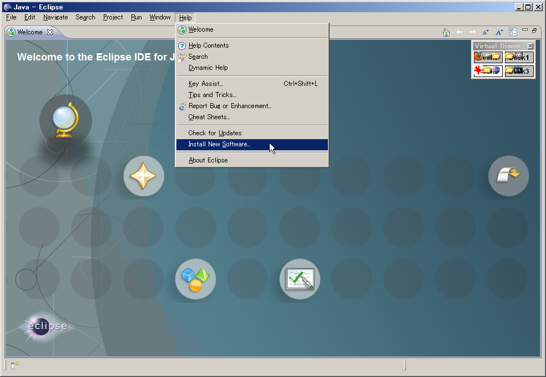Click the Overview globe icon
This screenshot has width=546, height=377.
click(x=65, y=120)
